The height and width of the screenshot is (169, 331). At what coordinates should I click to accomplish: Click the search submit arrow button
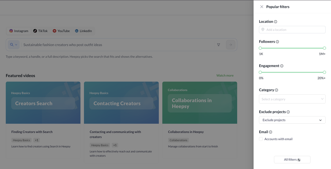click(230, 45)
